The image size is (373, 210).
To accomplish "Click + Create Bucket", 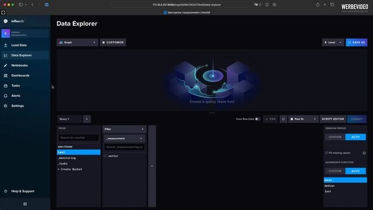I will pos(70,169).
